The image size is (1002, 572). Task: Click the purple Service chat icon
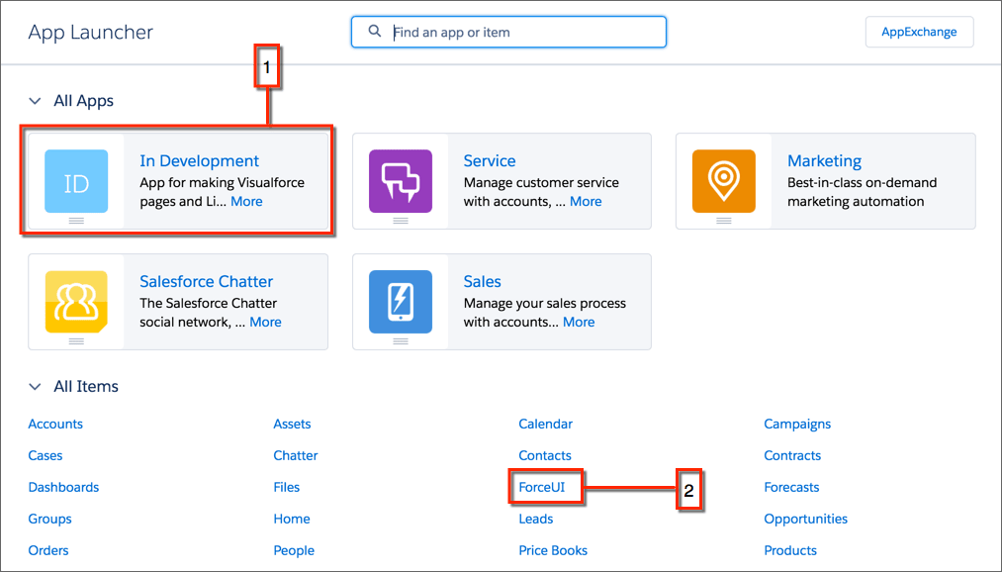coord(401,181)
